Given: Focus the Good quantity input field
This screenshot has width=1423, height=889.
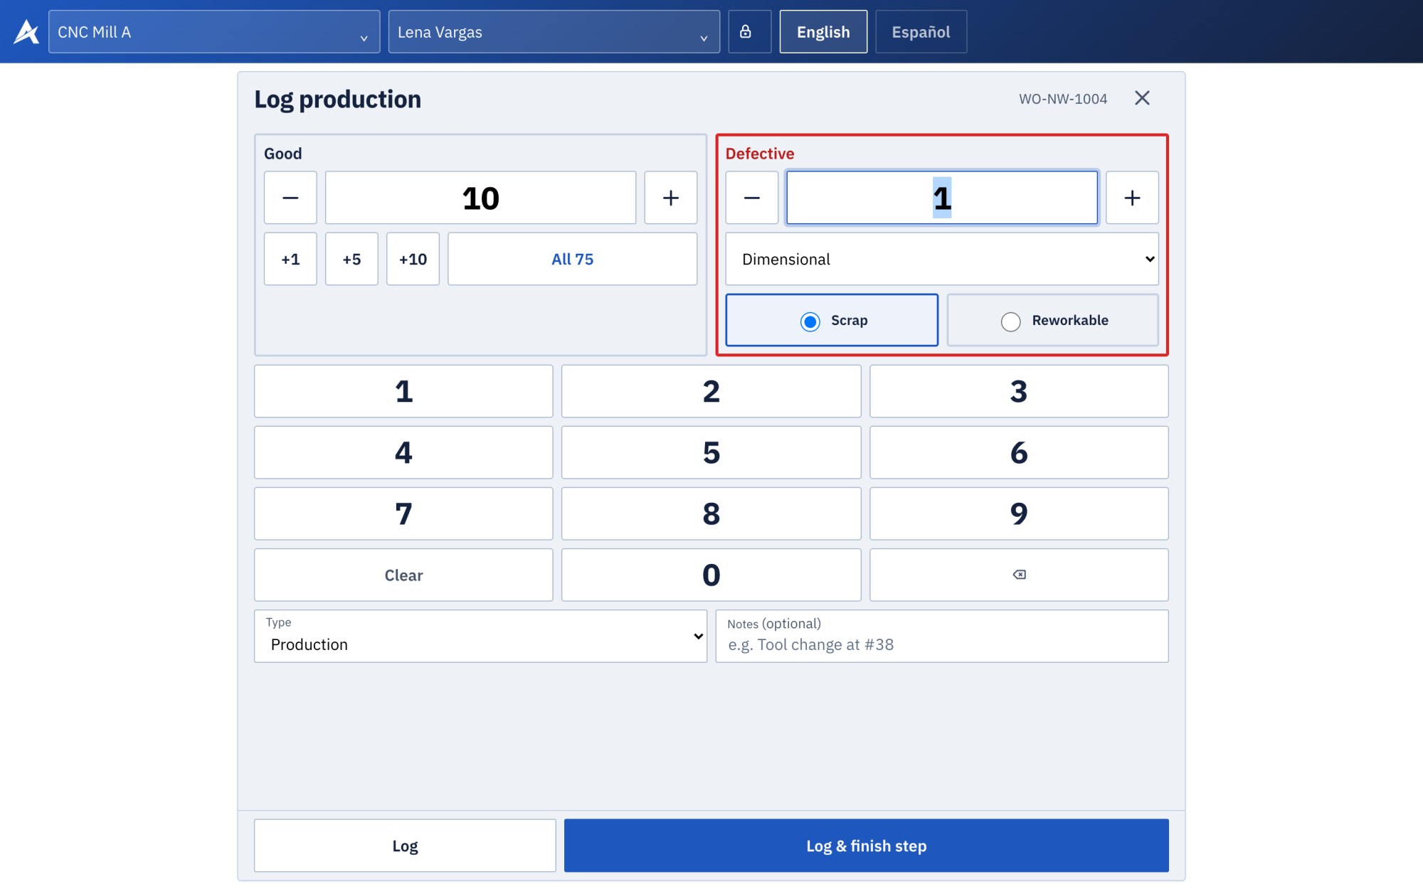Looking at the screenshot, I should point(480,198).
